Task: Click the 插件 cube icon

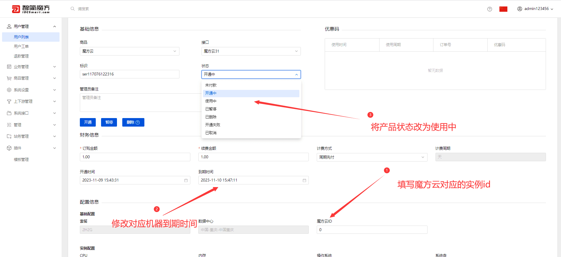Action: pyautogui.click(x=9, y=148)
